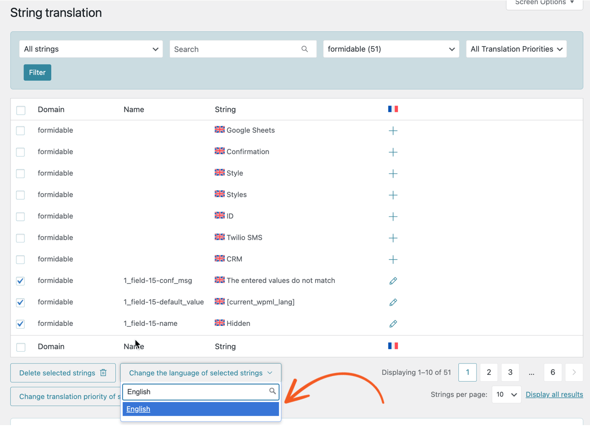Viewport: 590px width, 426px height.
Task: Check the ID row checkbox
Action: click(20, 217)
